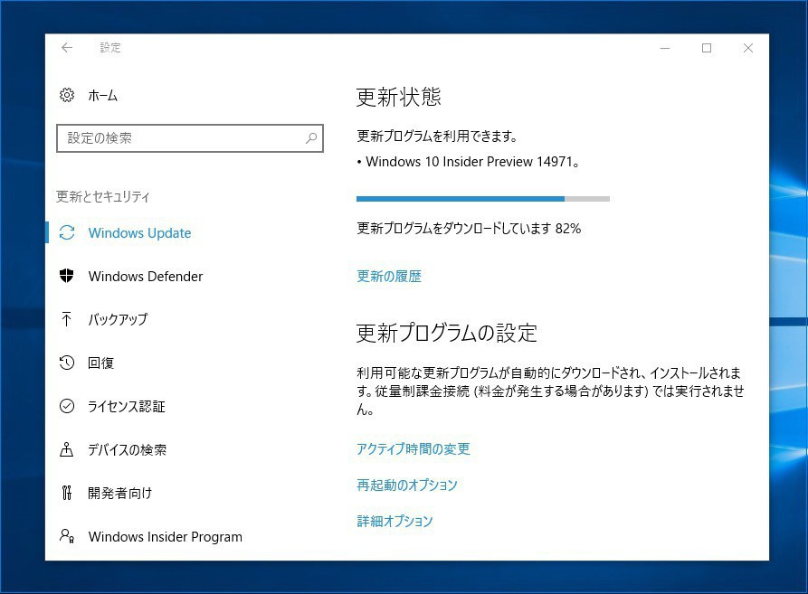Click the ライセンス認証 checkmark circle icon

[x=67, y=406]
